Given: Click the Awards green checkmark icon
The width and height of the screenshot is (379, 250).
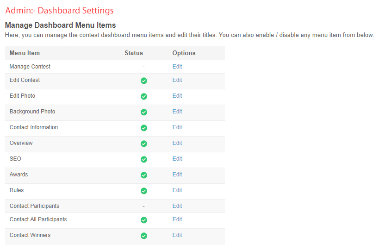Looking at the screenshot, I should (143, 175).
